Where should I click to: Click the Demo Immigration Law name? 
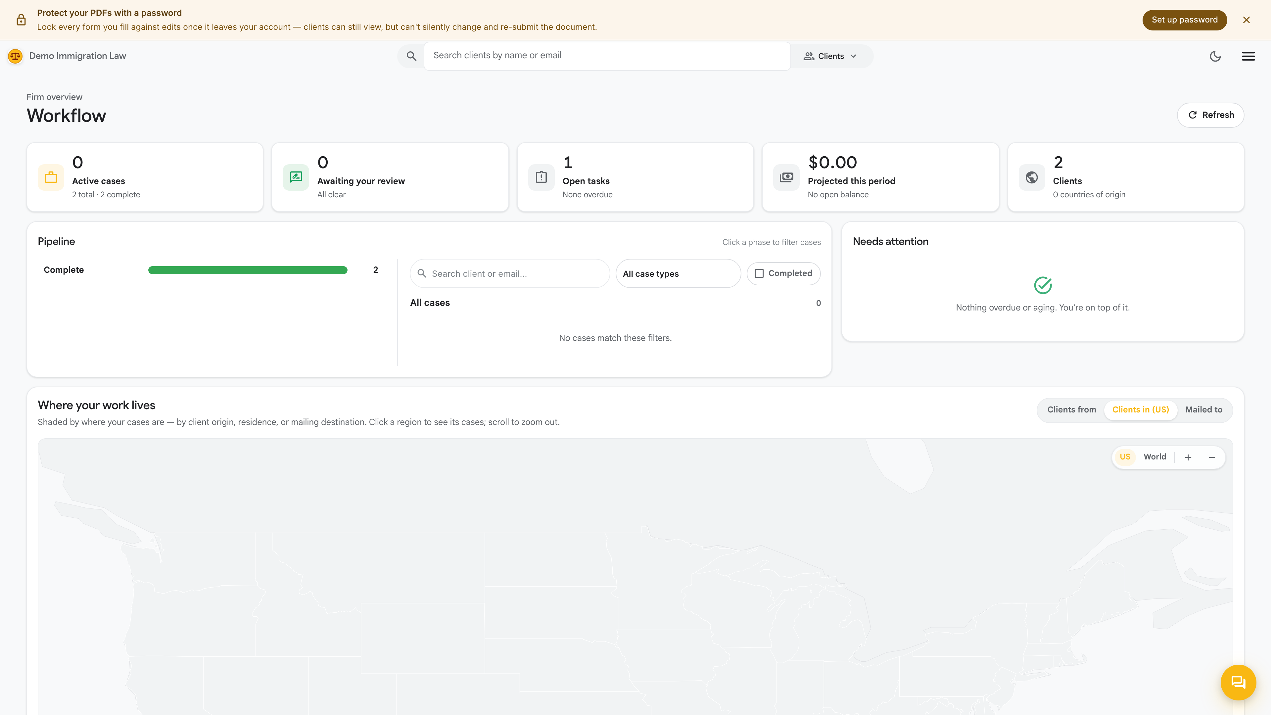pos(77,56)
